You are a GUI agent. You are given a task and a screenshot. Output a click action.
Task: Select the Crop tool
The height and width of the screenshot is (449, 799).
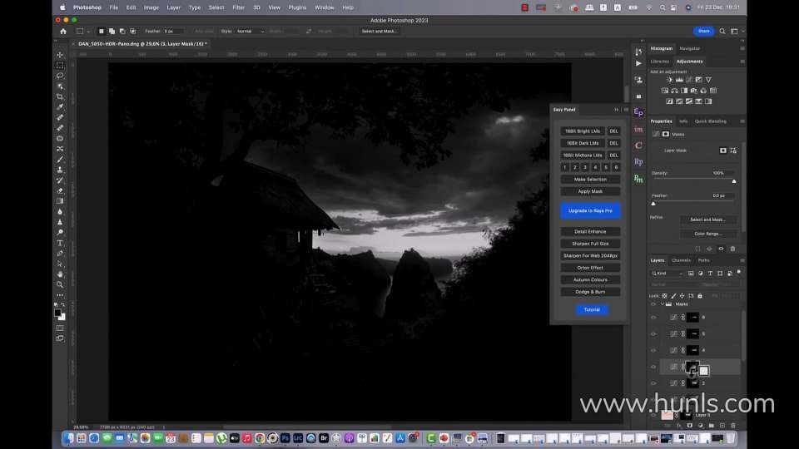coord(60,96)
